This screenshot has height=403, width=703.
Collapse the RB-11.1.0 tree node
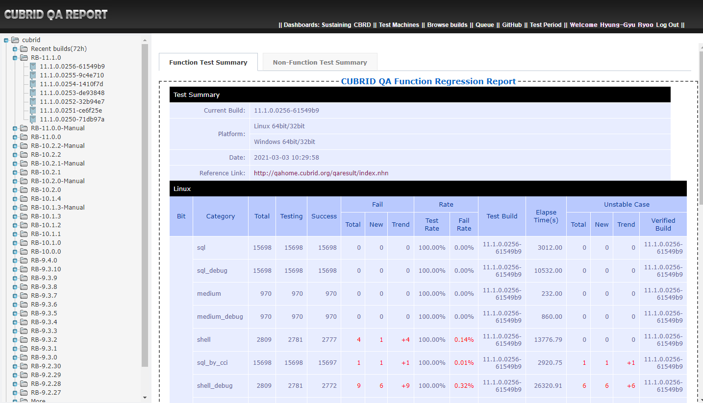click(15, 58)
